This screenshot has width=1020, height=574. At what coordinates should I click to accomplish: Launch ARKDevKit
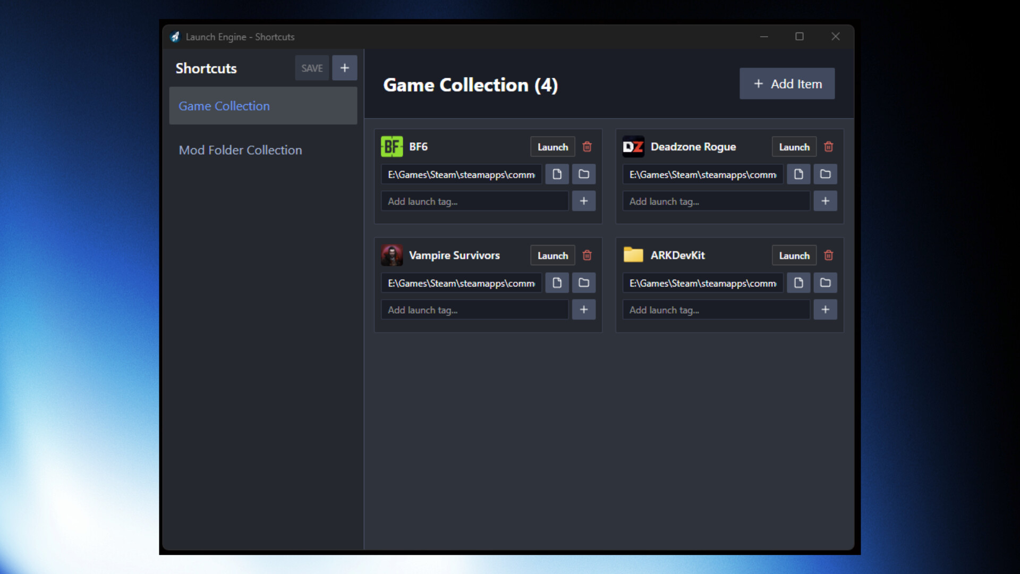click(x=794, y=255)
